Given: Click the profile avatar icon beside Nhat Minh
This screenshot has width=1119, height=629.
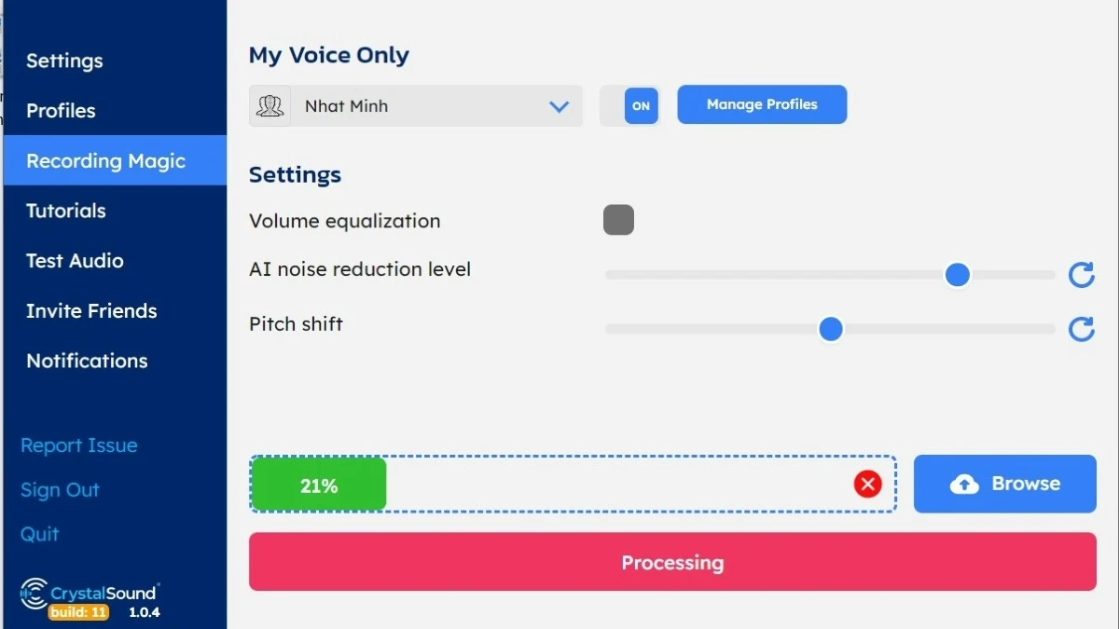Looking at the screenshot, I should pyautogui.click(x=270, y=106).
